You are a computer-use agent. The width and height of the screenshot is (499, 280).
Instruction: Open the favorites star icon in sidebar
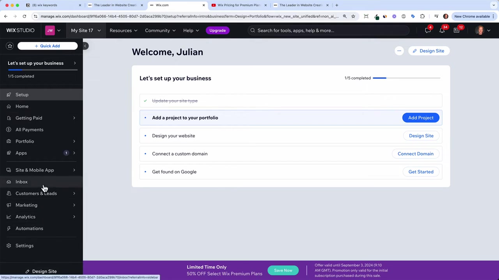click(10, 46)
